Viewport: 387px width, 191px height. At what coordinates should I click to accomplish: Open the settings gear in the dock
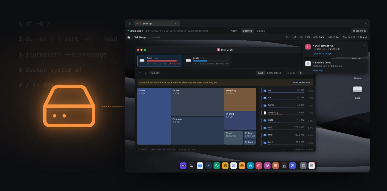point(303,166)
